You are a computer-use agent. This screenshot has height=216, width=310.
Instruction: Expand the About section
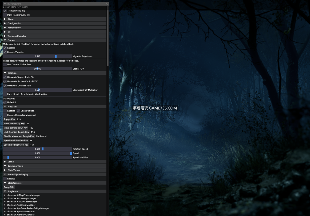tap(11, 19)
